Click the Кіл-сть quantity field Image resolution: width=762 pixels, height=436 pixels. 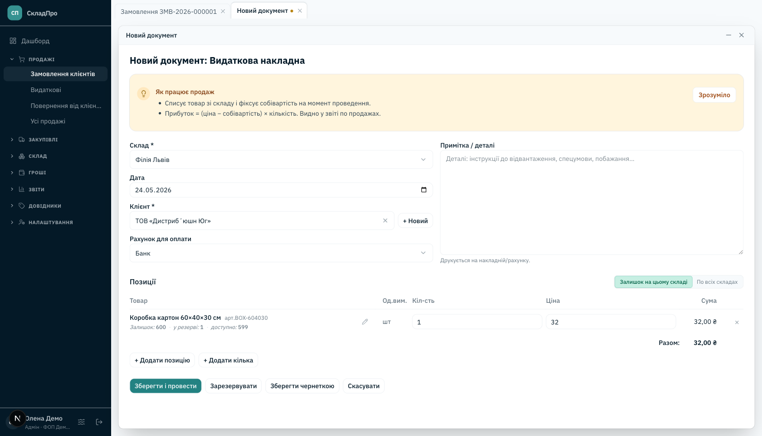tap(477, 322)
